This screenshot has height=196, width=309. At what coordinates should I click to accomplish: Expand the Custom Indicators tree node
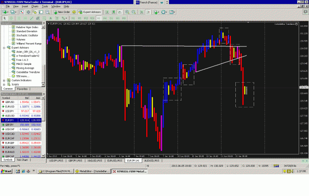pyautogui.click(x=4, y=80)
